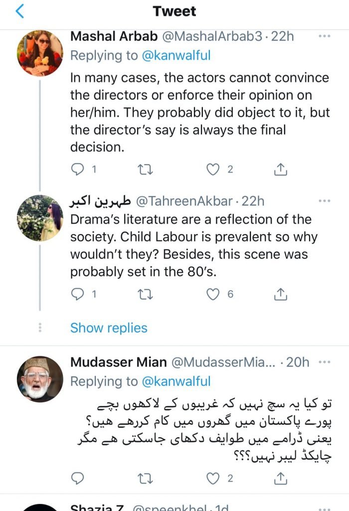
Task: Open more options on Mashal Arbab's tweet
Action: click(x=324, y=36)
